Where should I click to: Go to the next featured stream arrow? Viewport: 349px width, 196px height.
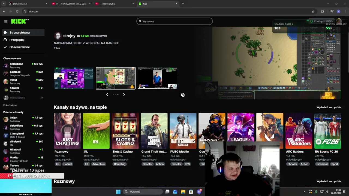coord(124,94)
